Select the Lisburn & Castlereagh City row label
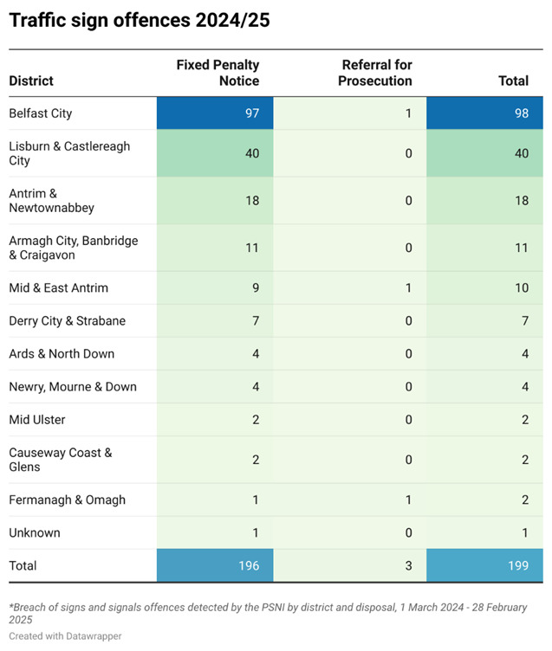The height and width of the screenshot is (651, 552). click(69, 153)
